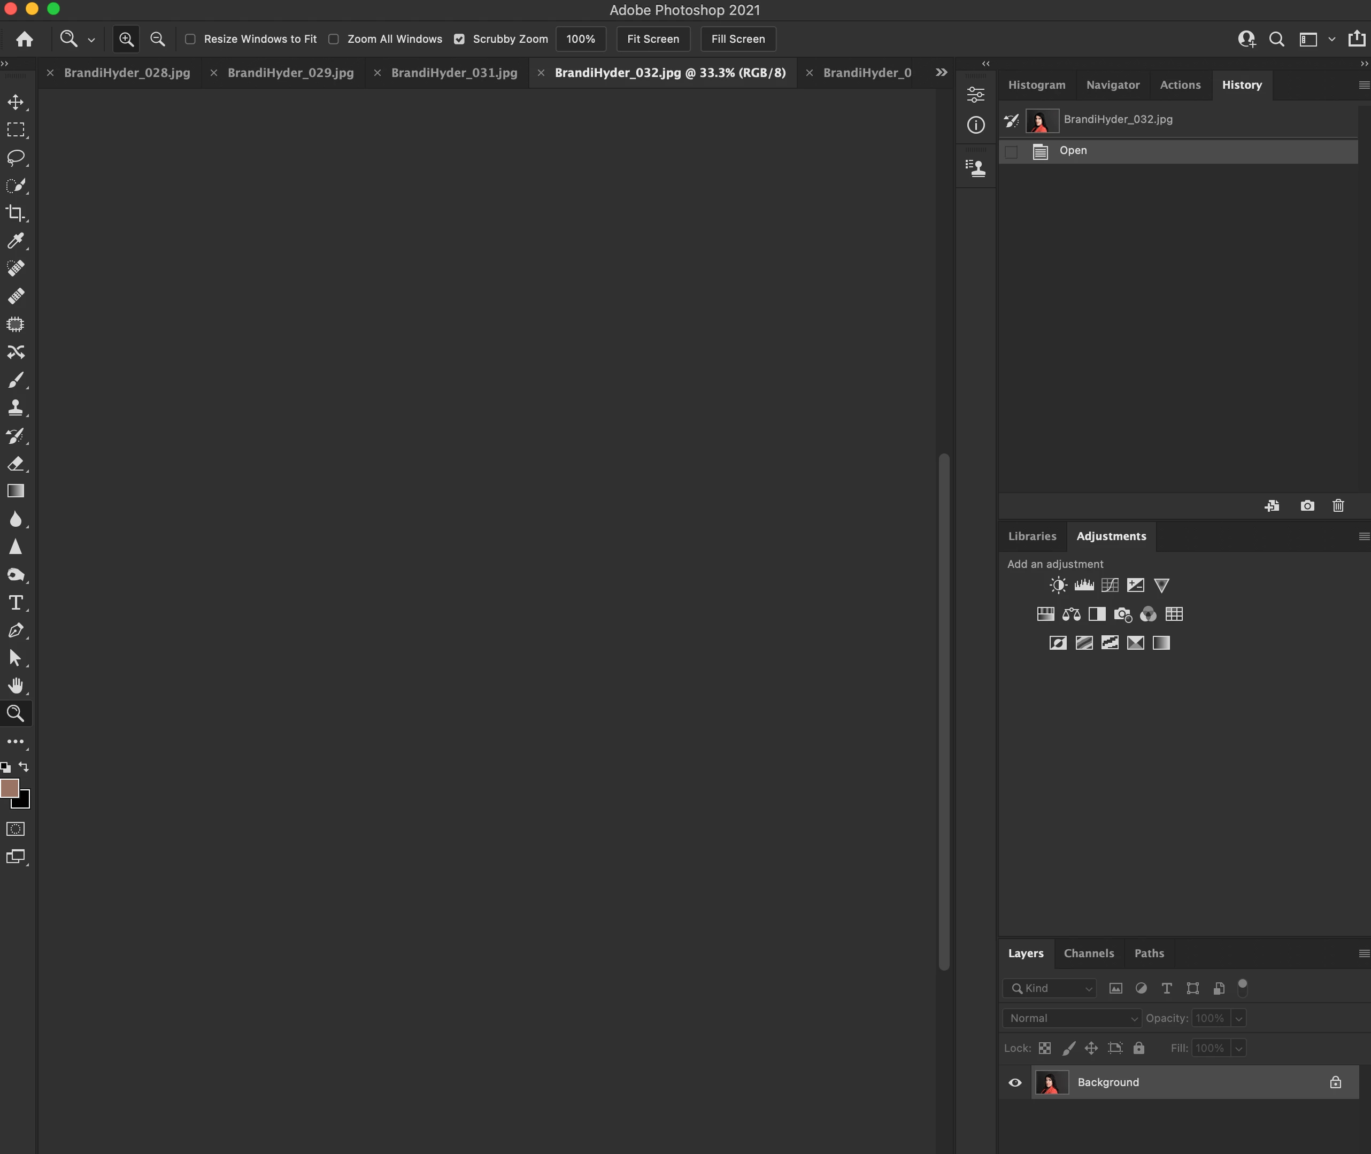
Task: Select the Eyedropper tool
Action: (16, 241)
